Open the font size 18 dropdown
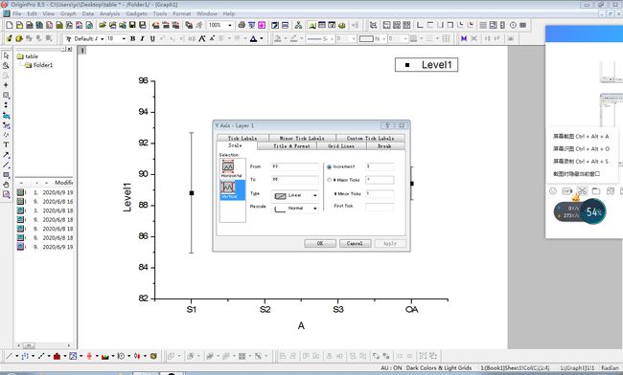 click(x=124, y=38)
